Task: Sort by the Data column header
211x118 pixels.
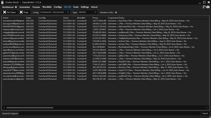Action: (x=6, y=18)
